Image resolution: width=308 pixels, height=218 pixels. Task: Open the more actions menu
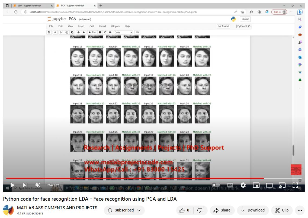tap(300, 210)
